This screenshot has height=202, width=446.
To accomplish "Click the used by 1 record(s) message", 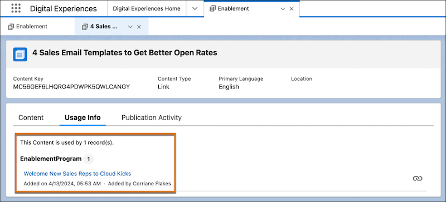I will coord(67,143).
